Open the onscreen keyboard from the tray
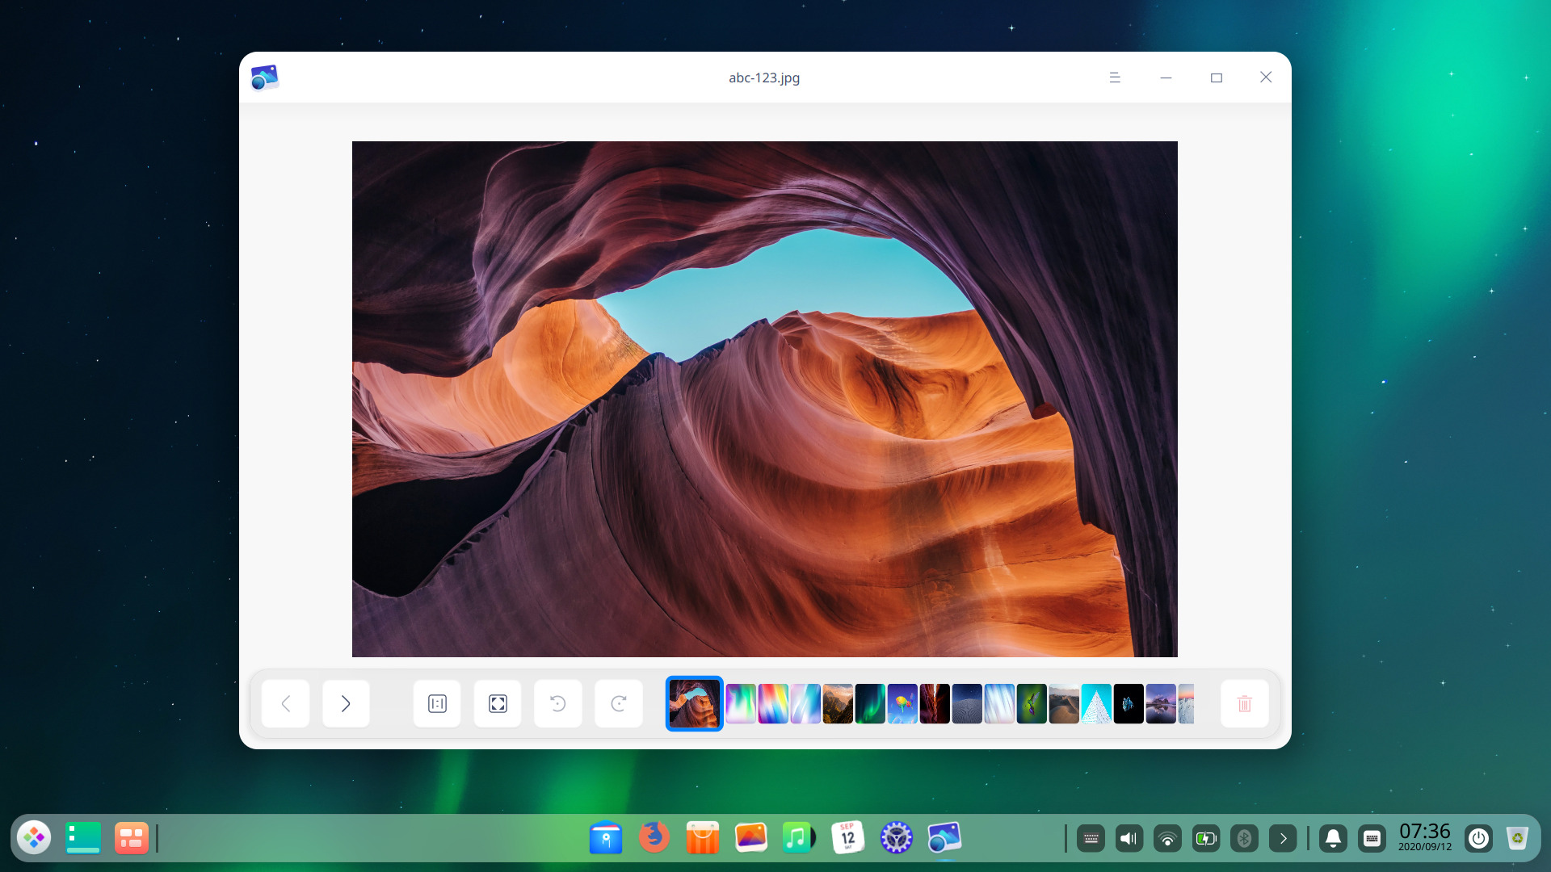Viewport: 1551px width, 872px height. click(1372, 837)
